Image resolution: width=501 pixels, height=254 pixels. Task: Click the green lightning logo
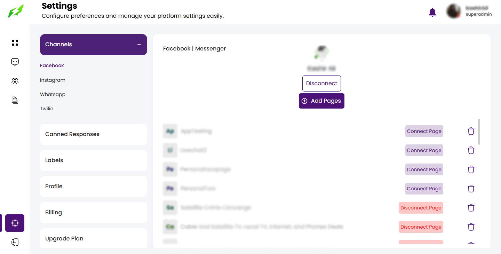point(16,11)
